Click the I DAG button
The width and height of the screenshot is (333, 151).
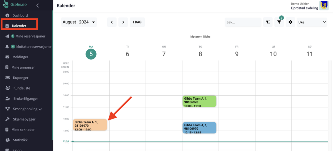pyautogui.click(x=137, y=22)
